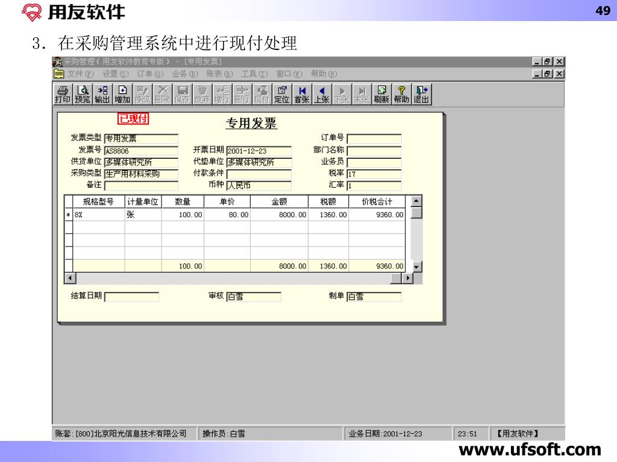
Task: Click the 输出 export toolbar icon
Action: coord(102,94)
